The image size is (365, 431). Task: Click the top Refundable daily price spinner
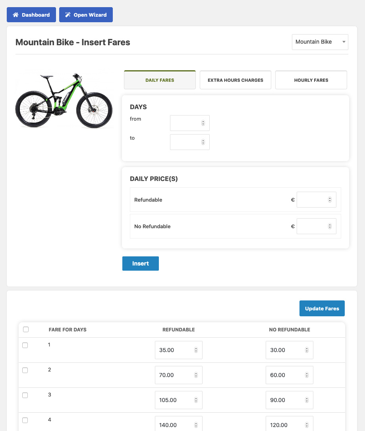pos(330,200)
